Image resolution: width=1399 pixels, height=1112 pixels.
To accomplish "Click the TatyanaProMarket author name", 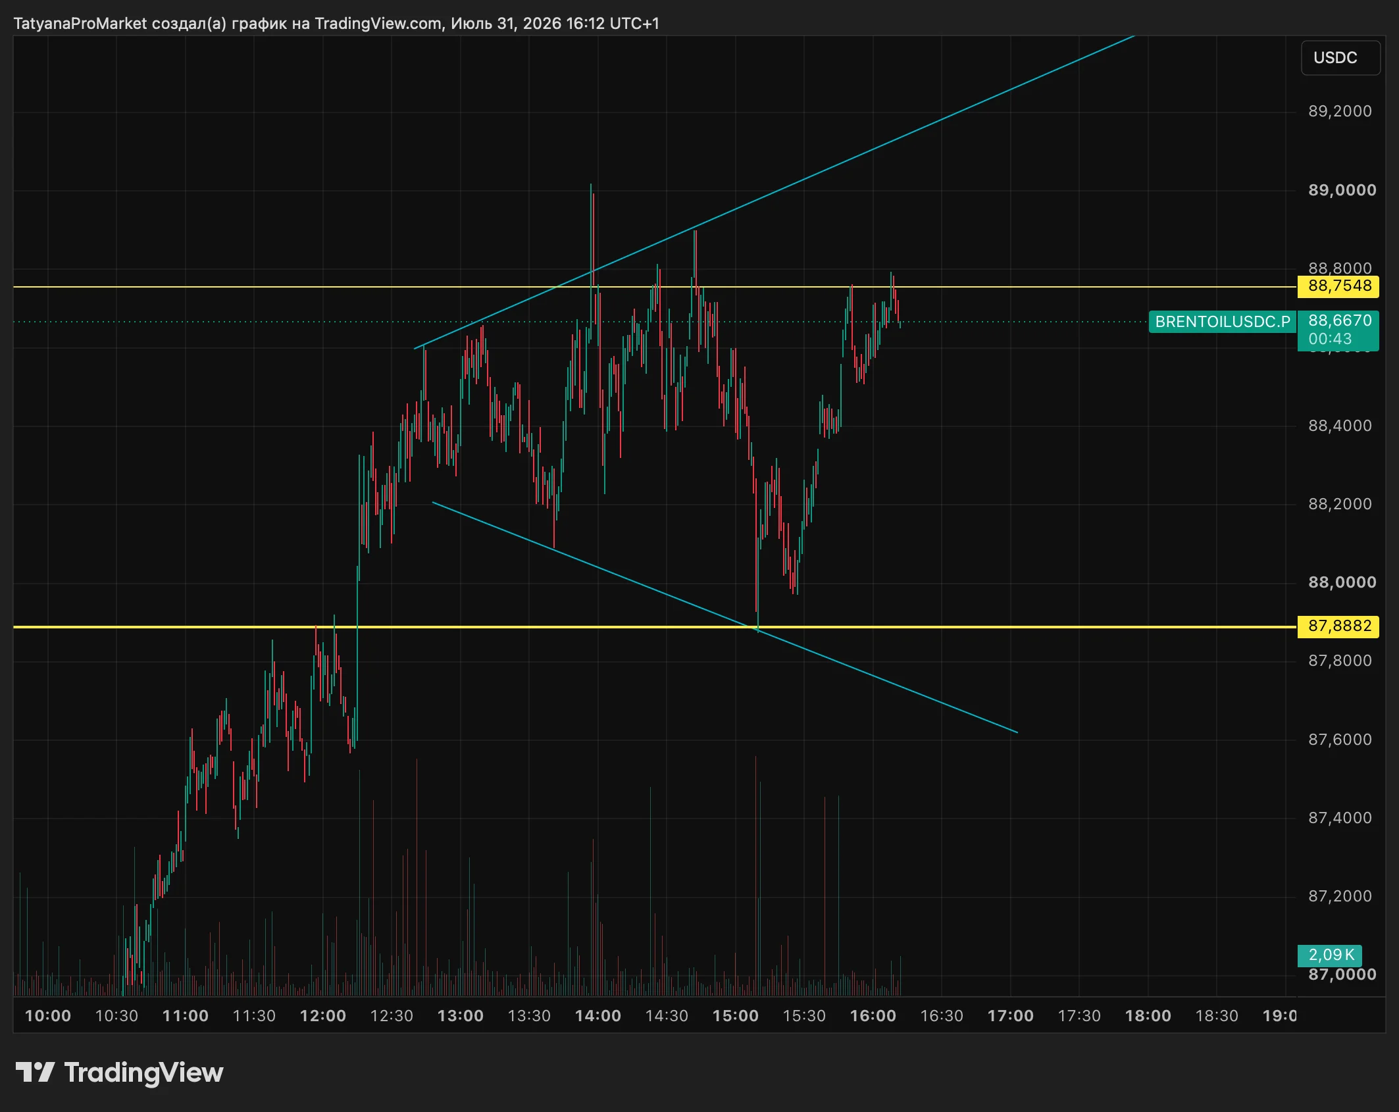I will 80,24.
